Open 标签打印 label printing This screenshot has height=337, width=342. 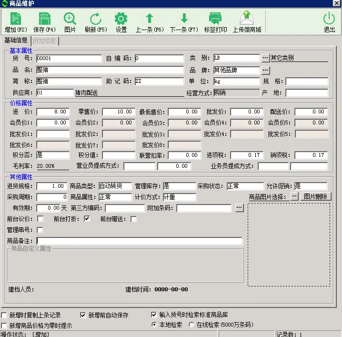215,22
